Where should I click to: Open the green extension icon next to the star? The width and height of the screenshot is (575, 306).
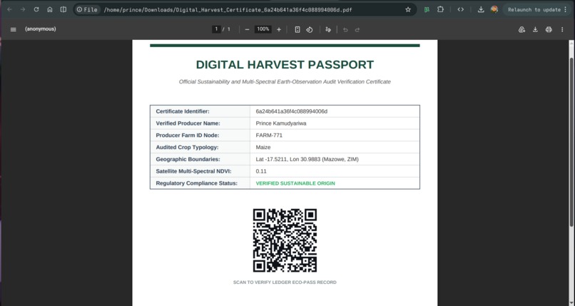pyautogui.click(x=427, y=9)
